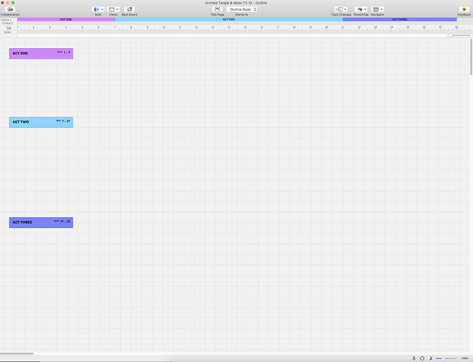The width and height of the screenshot is (473, 362).
Task: Click the Split view icon
Action: 96,10
